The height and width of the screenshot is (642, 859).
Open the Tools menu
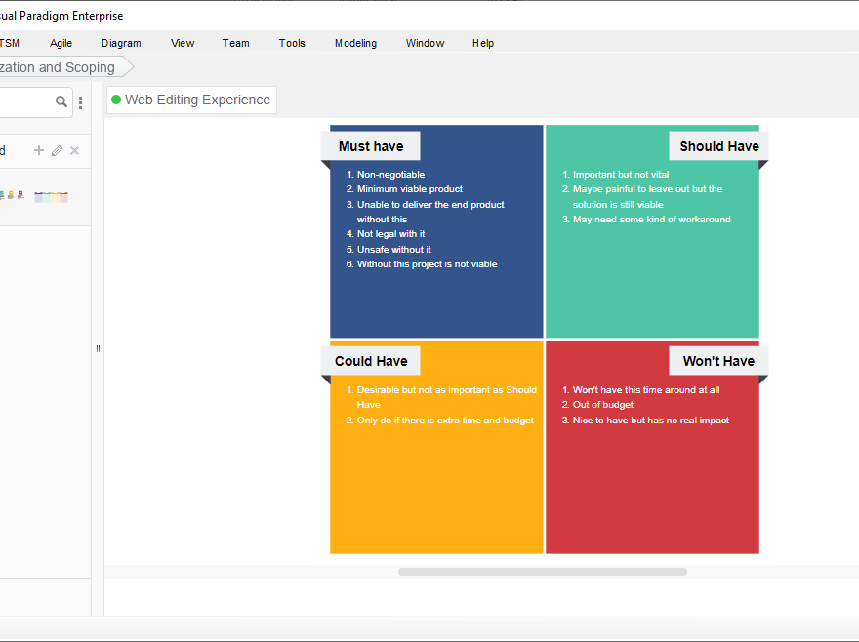292,43
